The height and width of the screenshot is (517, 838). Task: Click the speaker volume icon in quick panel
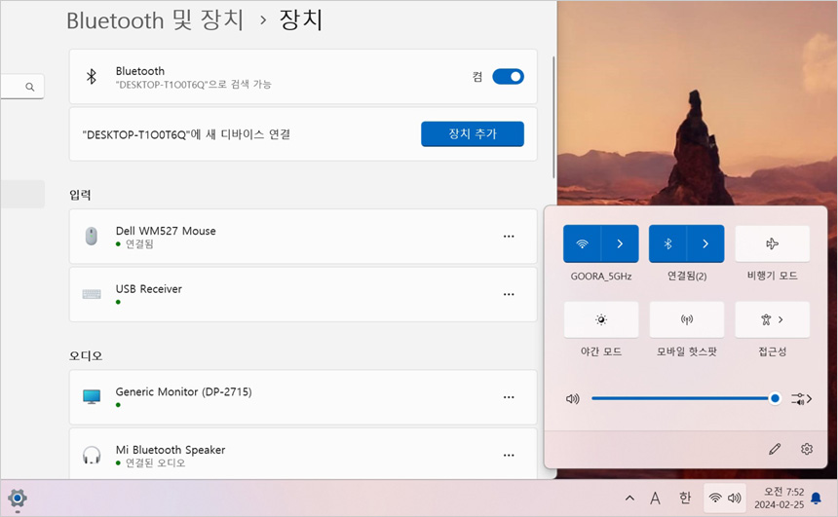click(x=573, y=398)
